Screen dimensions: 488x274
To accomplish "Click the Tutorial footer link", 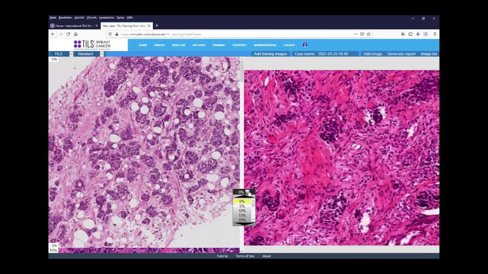I will pyautogui.click(x=222, y=256).
